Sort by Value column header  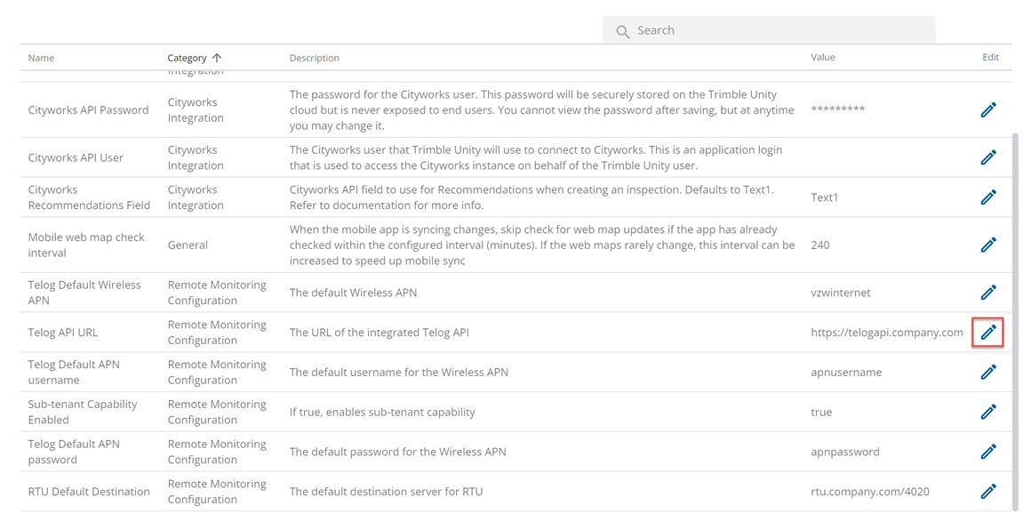pos(822,57)
